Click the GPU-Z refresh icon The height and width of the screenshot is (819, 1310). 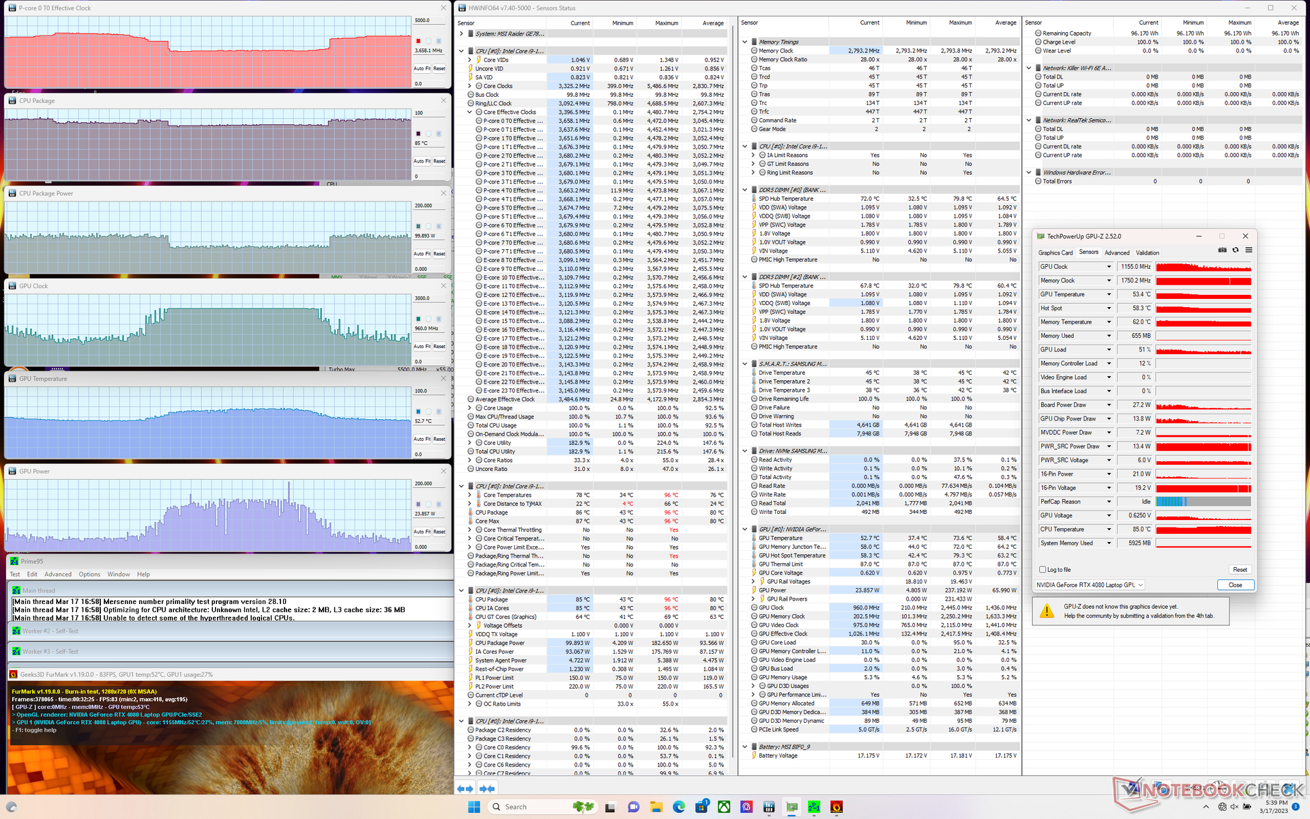[1235, 250]
